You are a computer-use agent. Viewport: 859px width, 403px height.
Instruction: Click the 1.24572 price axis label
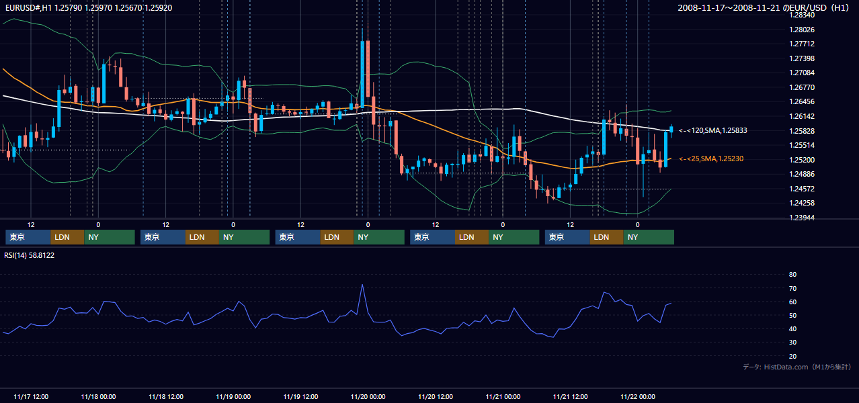pyautogui.click(x=803, y=189)
